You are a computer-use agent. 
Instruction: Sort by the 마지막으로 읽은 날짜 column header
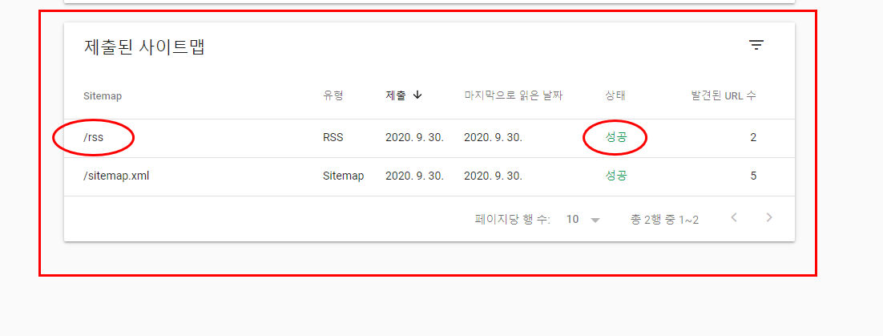[513, 96]
